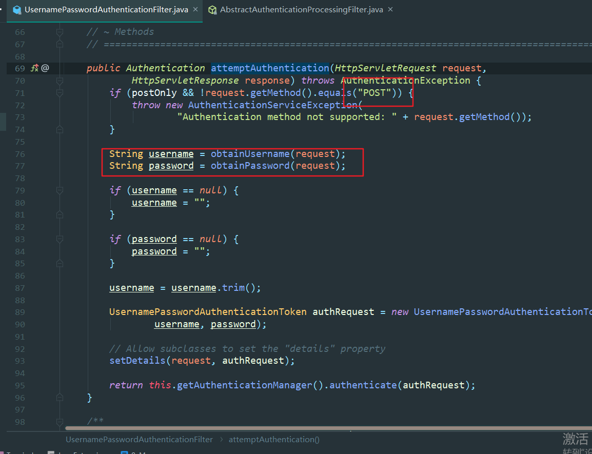The height and width of the screenshot is (454, 592).
Task: Click the authenticate call on line 95
Action: tap(363, 385)
